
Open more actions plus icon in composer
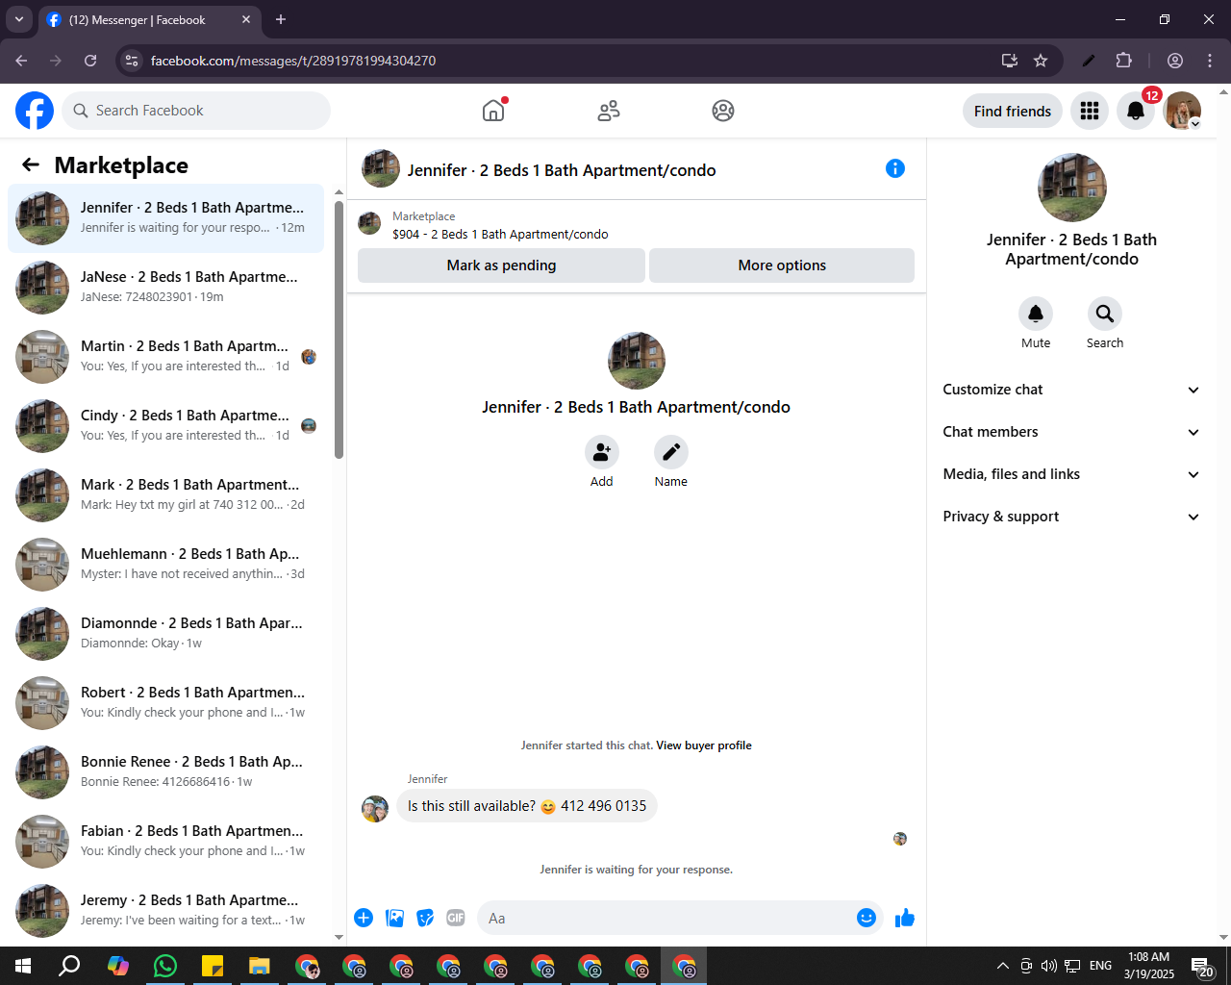pyautogui.click(x=364, y=918)
